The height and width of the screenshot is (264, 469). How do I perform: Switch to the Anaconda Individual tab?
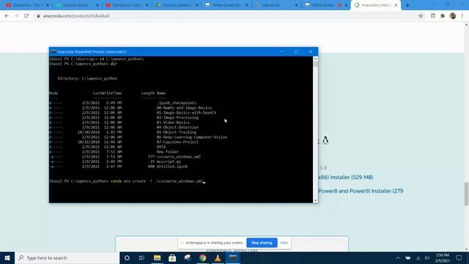376,5
